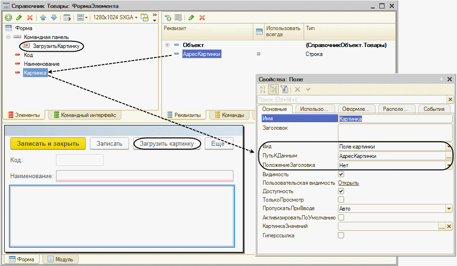
Task: Move the form element up with blue arrow
Action: pos(43,17)
